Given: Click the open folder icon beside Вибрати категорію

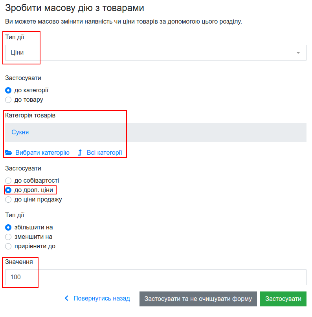Looking at the screenshot, I should pyautogui.click(x=9, y=152).
